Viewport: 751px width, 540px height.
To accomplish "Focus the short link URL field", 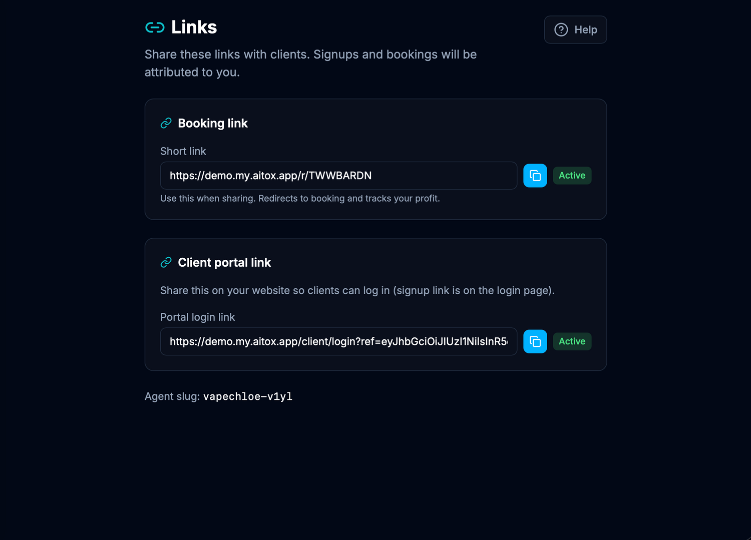I will tap(338, 176).
